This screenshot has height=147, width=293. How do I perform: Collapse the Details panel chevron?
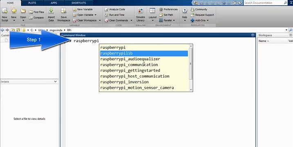(x=55, y=81)
